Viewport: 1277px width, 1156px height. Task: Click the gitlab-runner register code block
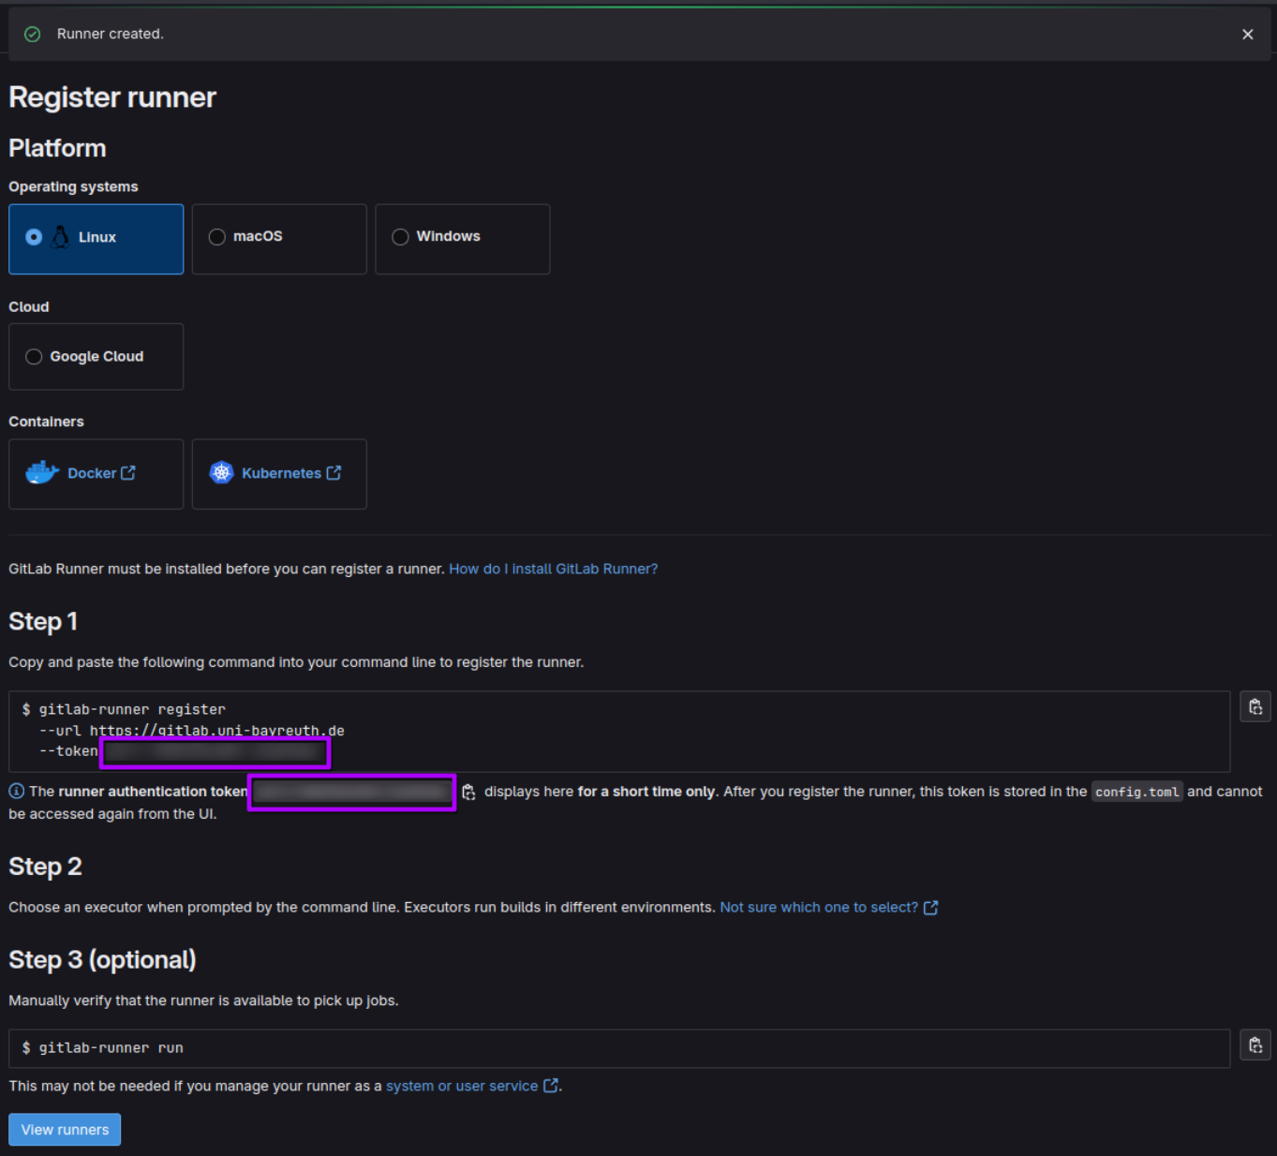click(x=619, y=732)
